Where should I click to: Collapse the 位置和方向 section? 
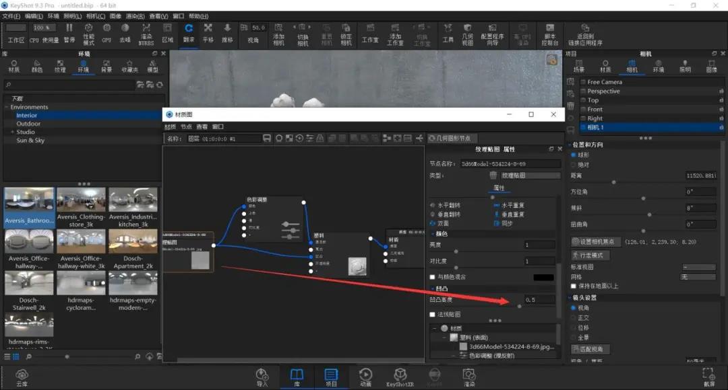569,145
